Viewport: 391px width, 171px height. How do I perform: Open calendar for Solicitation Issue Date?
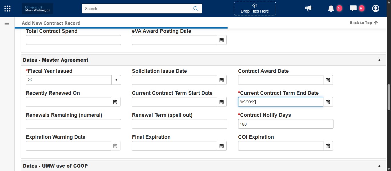tap(222, 80)
